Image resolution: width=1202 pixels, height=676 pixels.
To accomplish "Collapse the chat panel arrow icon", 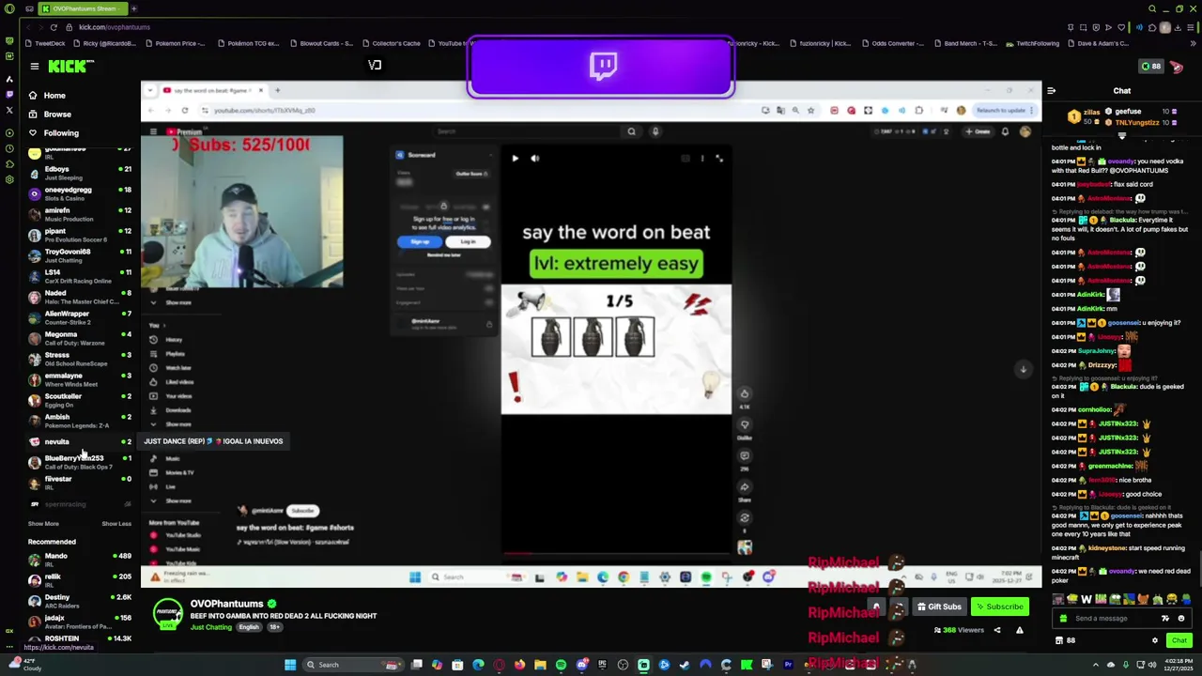I will (x=1052, y=91).
